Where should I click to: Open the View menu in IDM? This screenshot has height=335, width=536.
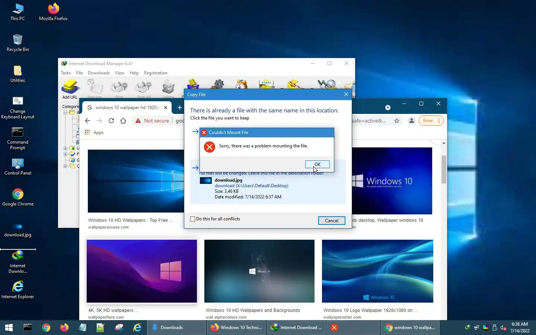119,73
